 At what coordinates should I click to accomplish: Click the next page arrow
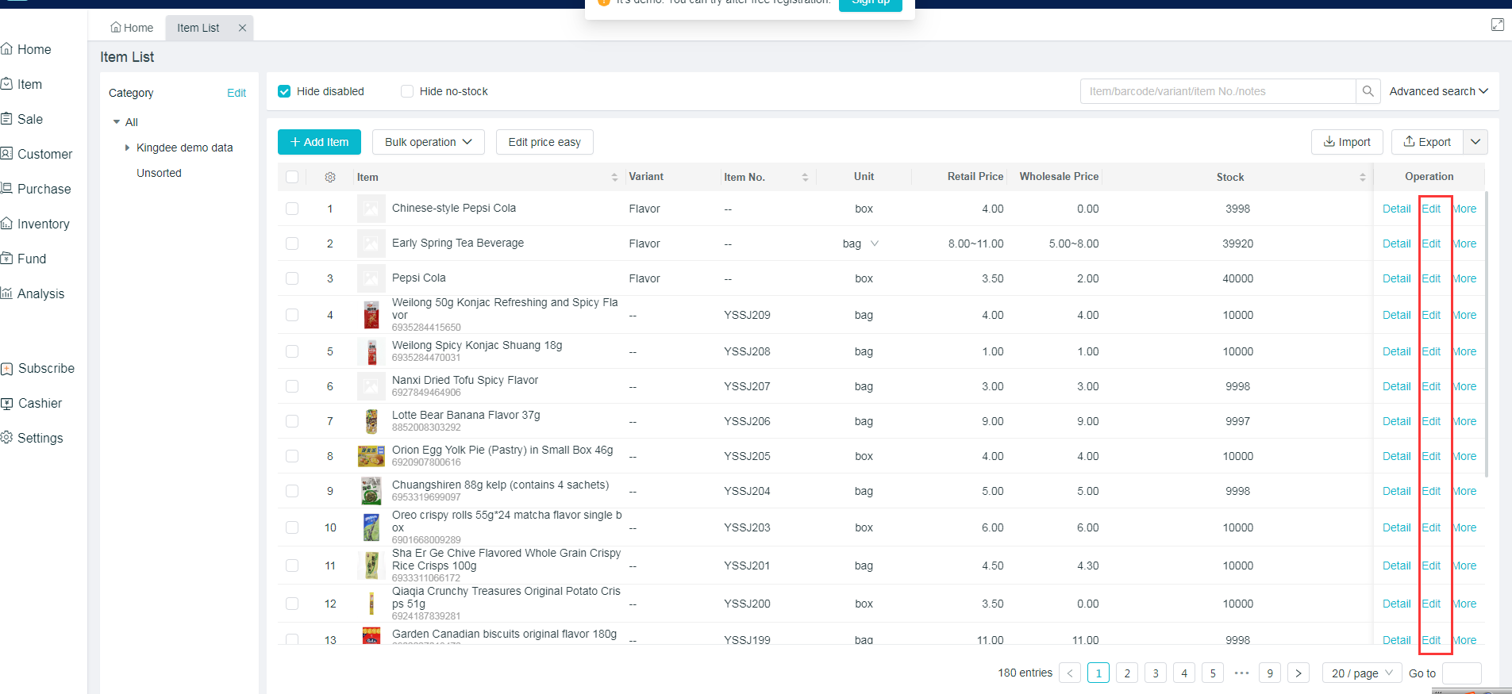pos(1298,673)
